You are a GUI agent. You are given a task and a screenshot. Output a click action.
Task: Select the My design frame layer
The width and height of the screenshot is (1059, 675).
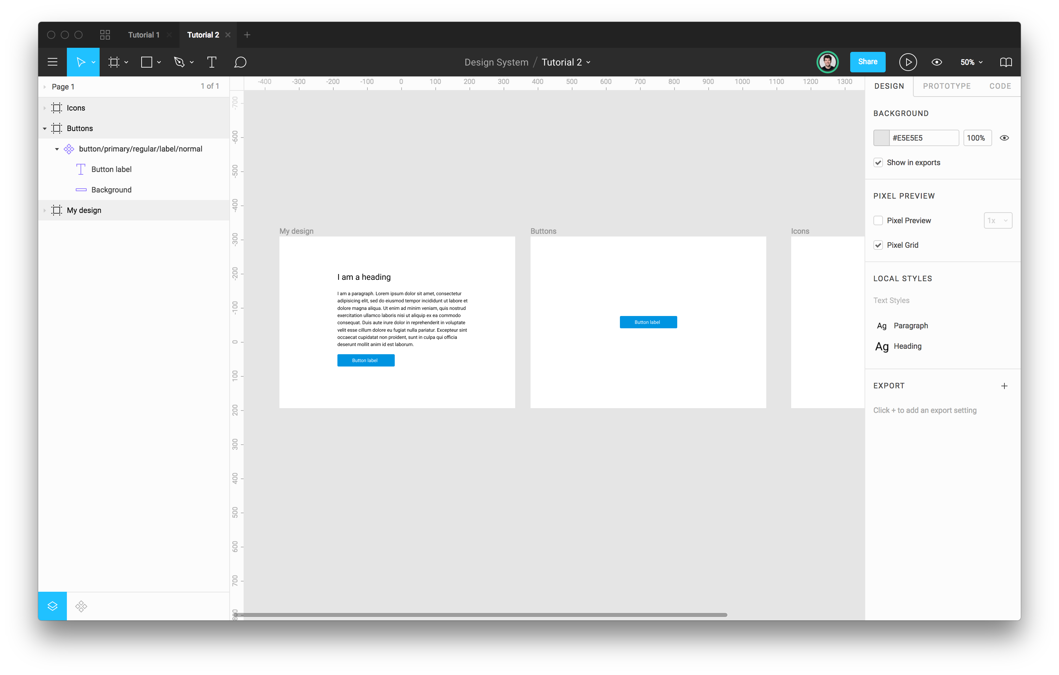pyautogui.click(x=134, y=210)
